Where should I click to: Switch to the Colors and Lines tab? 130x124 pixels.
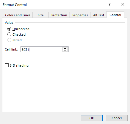pyautogui.click(x=18, y=15)
